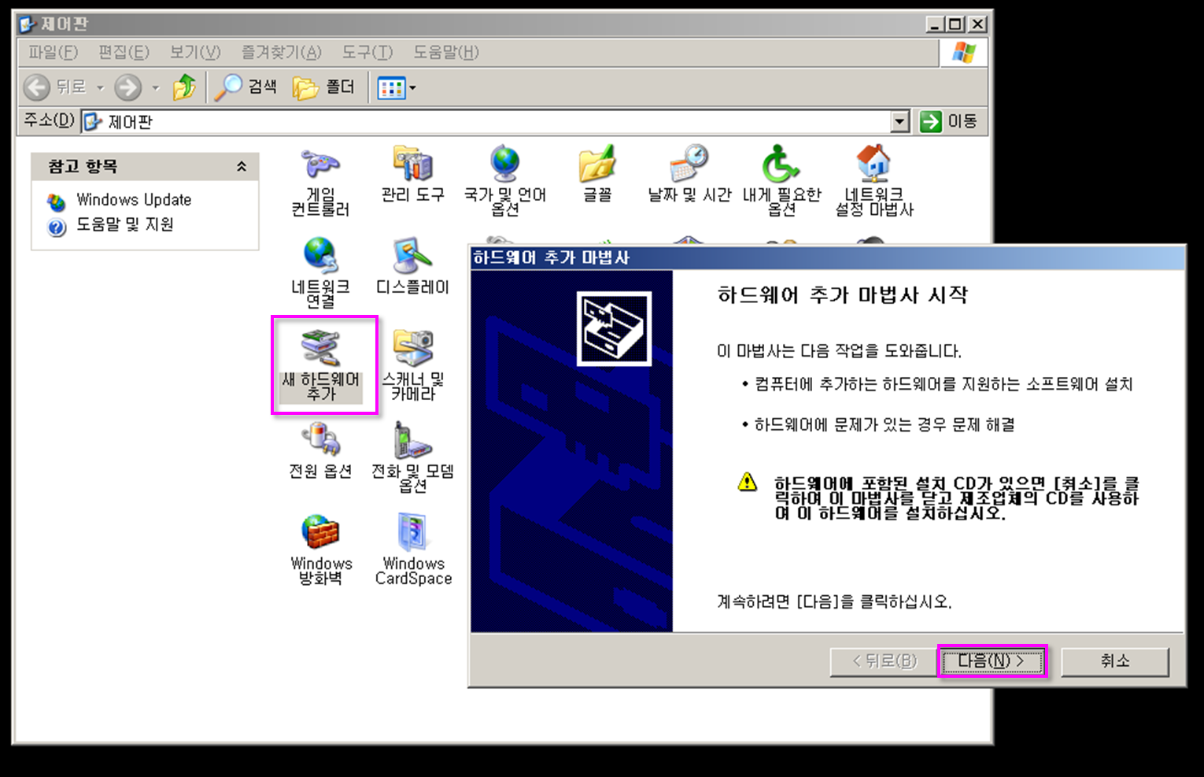Click text 계속하려면 [다음]을 클릭하십시오
1204x777 pixels.
(x=835, y=601)
